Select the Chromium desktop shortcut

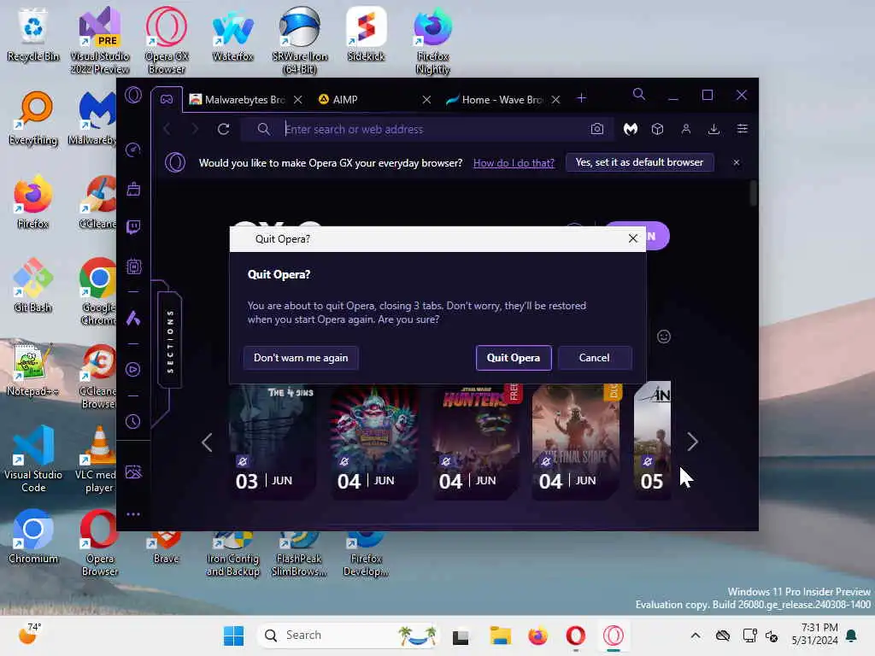(x=33, y=536)
